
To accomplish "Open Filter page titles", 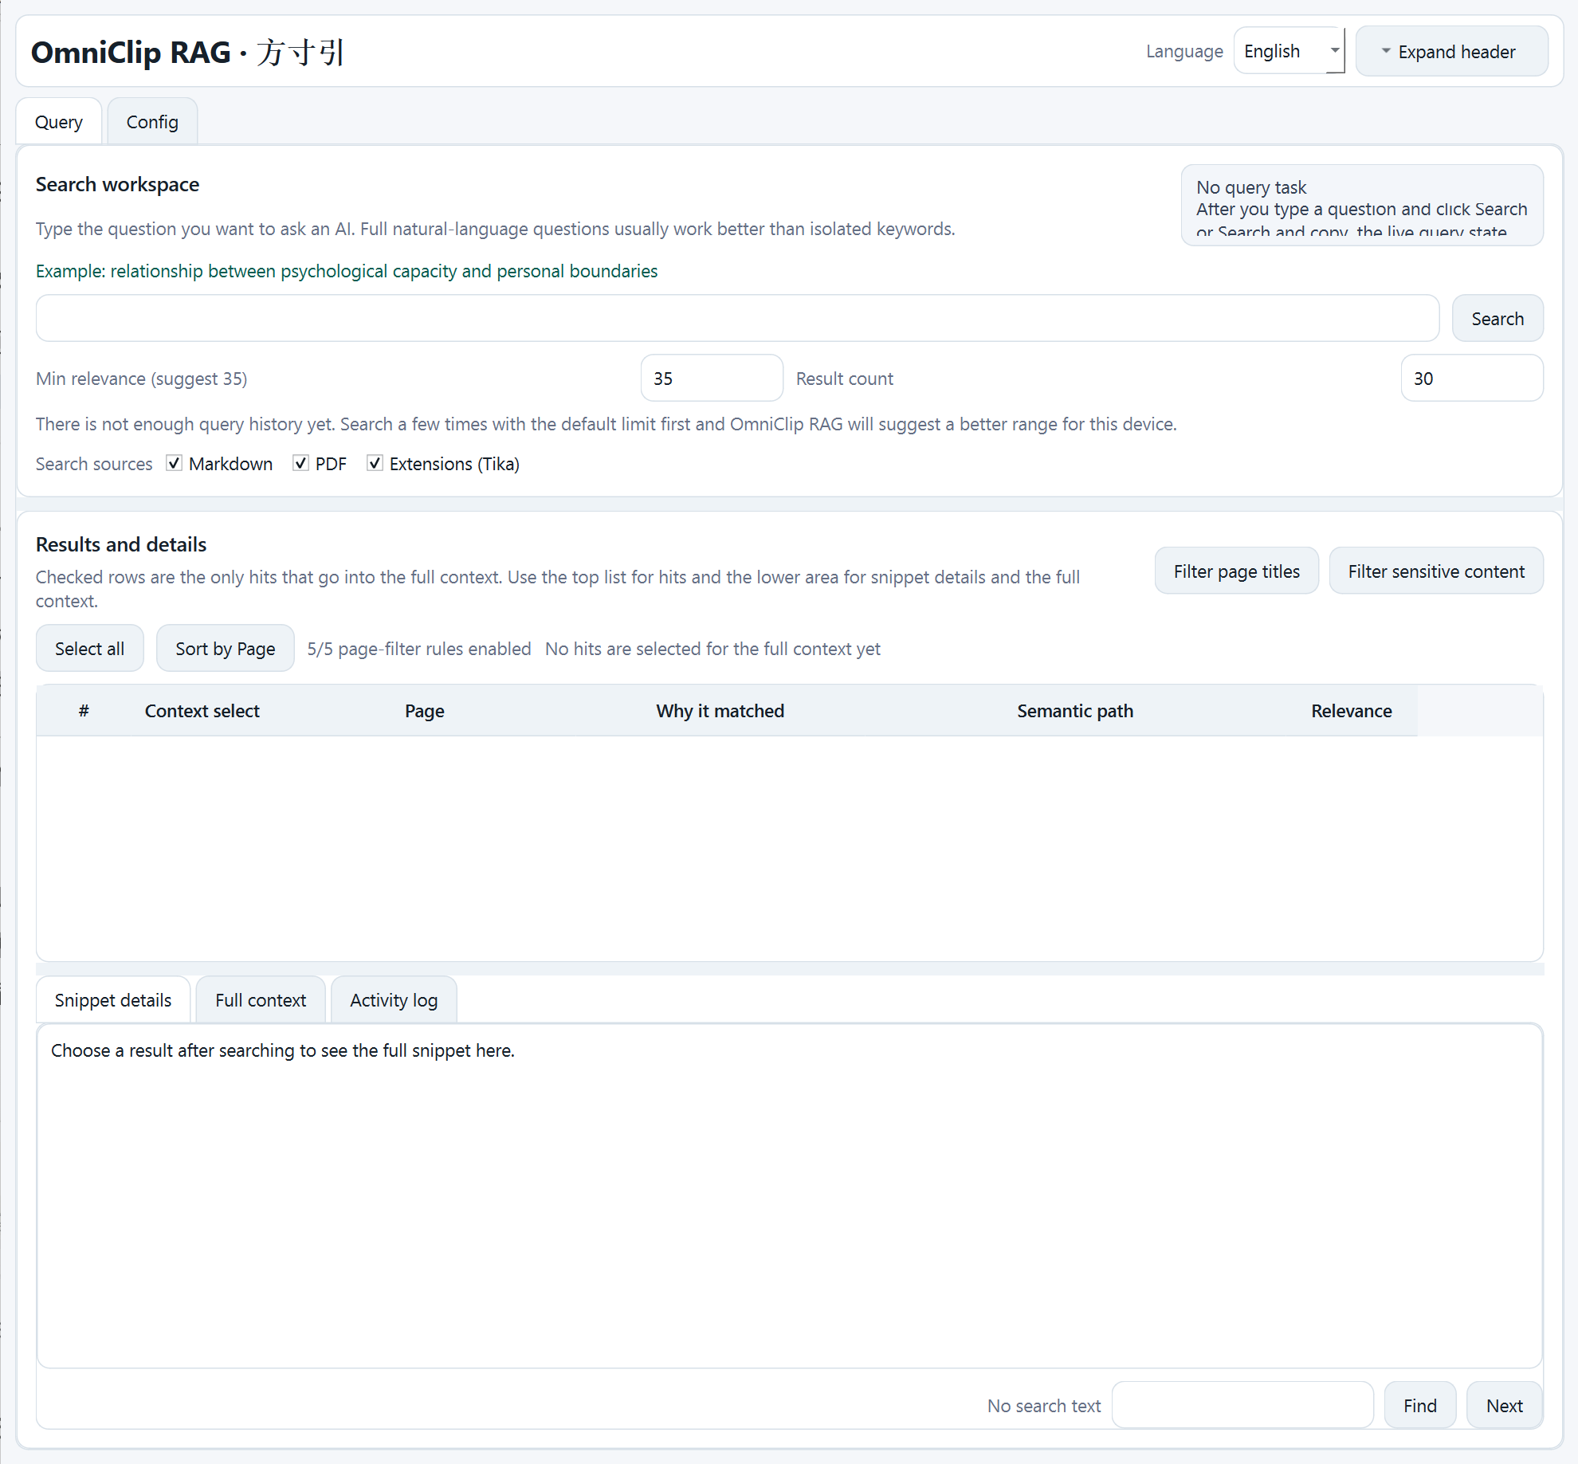I will click(1236, 571).
